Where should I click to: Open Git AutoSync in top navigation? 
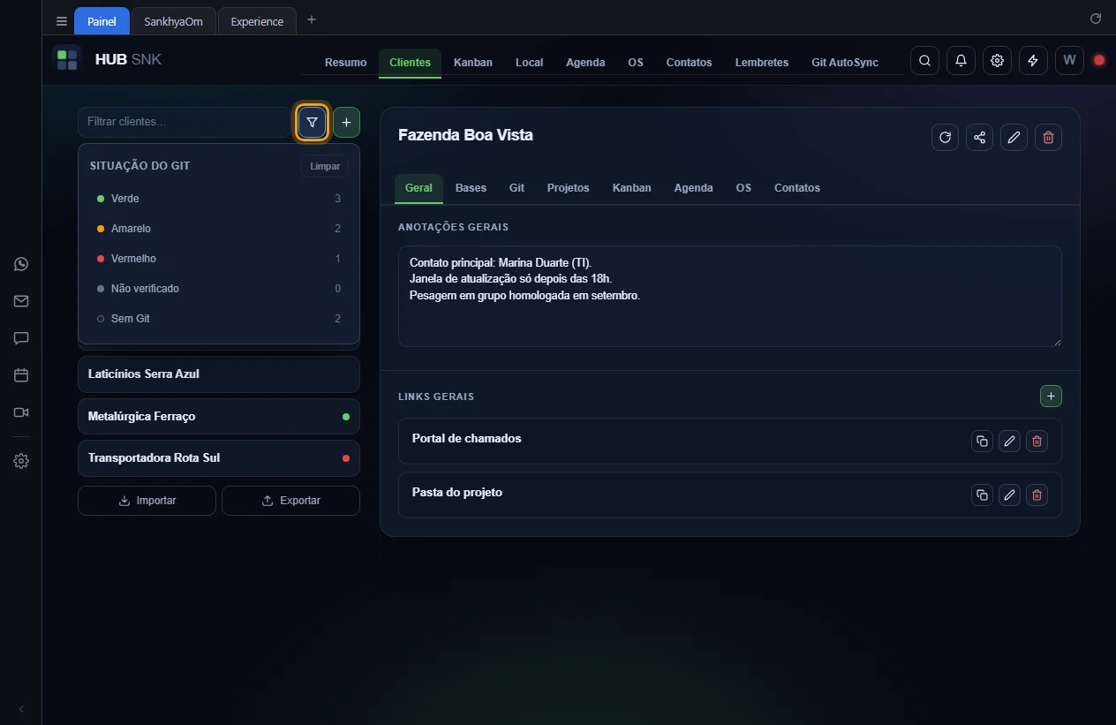845,63
